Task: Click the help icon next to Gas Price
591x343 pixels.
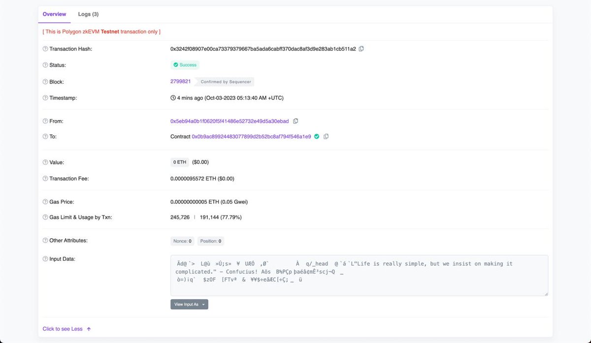Action: [44, 202]
